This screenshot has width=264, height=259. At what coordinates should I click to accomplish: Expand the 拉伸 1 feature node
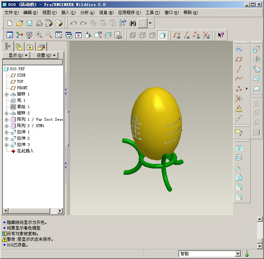6,132
